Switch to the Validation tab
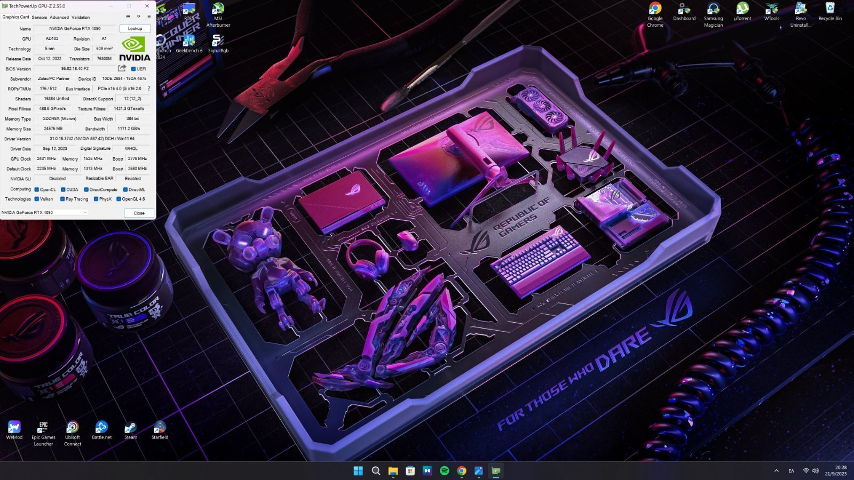This screenshot has height=480, width=854. click(x=81, y=17)
